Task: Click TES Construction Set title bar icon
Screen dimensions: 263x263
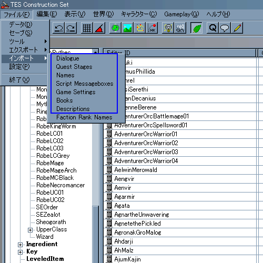Action: [x=5, y=5]
